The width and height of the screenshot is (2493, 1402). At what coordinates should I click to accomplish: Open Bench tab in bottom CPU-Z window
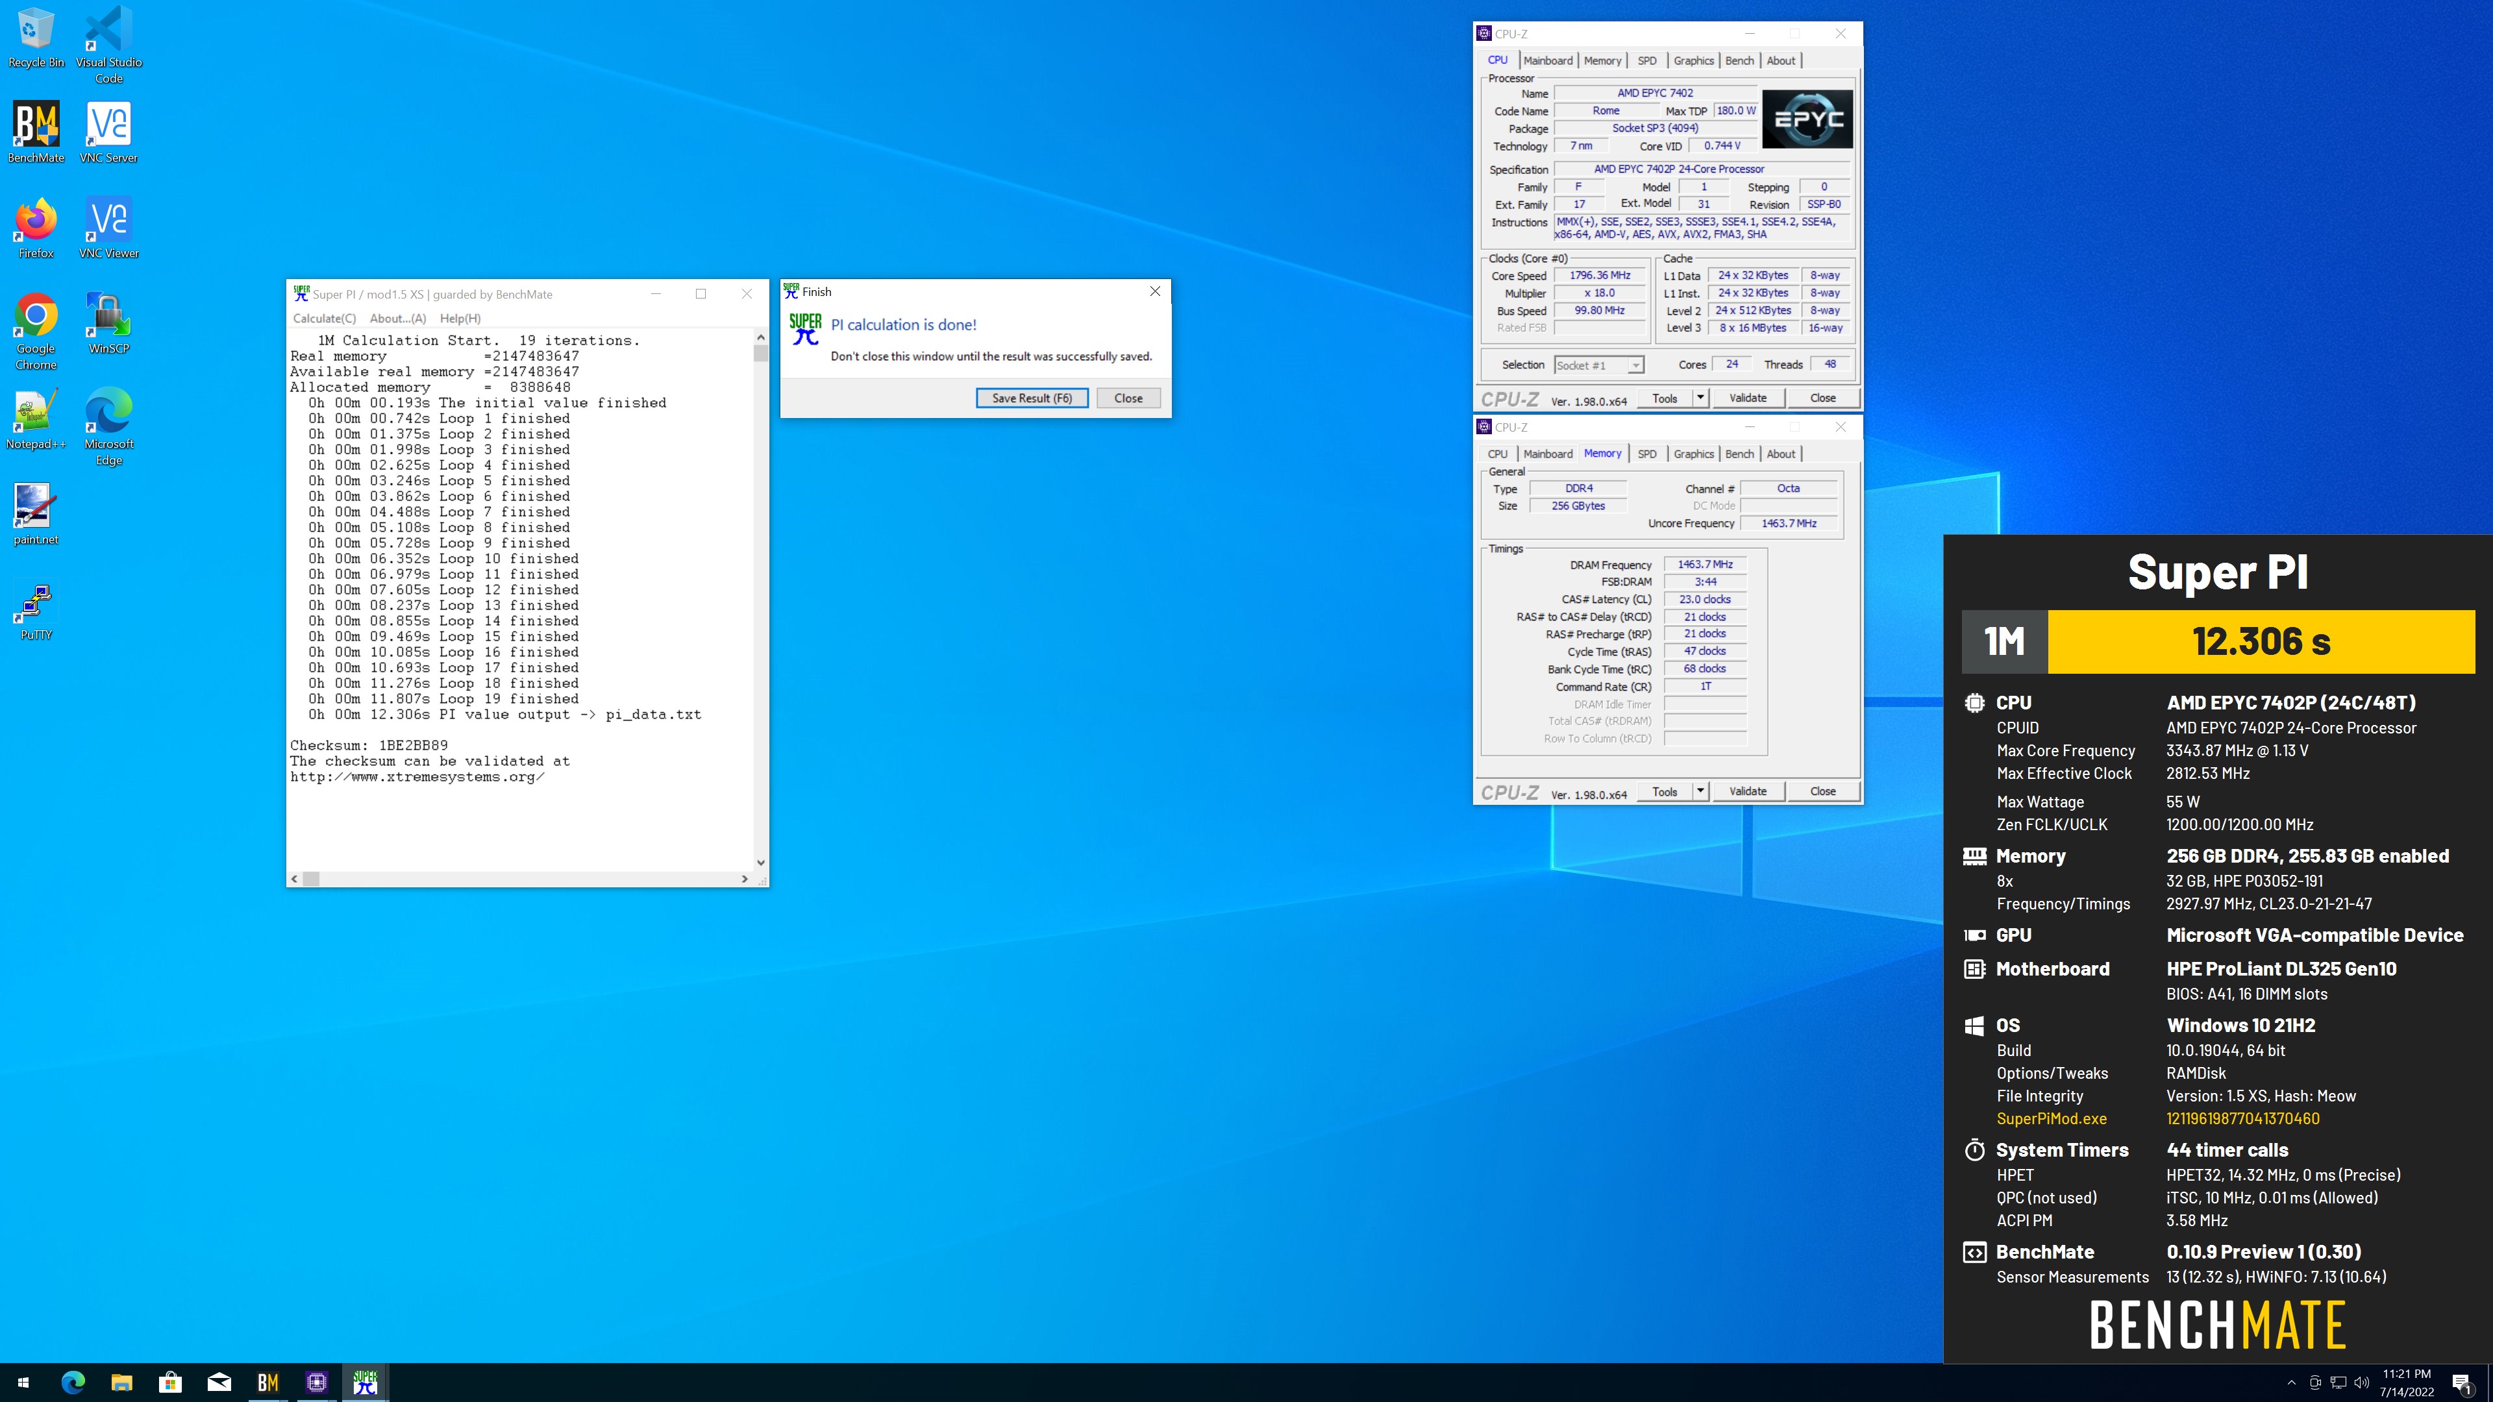pos(1739,454)
